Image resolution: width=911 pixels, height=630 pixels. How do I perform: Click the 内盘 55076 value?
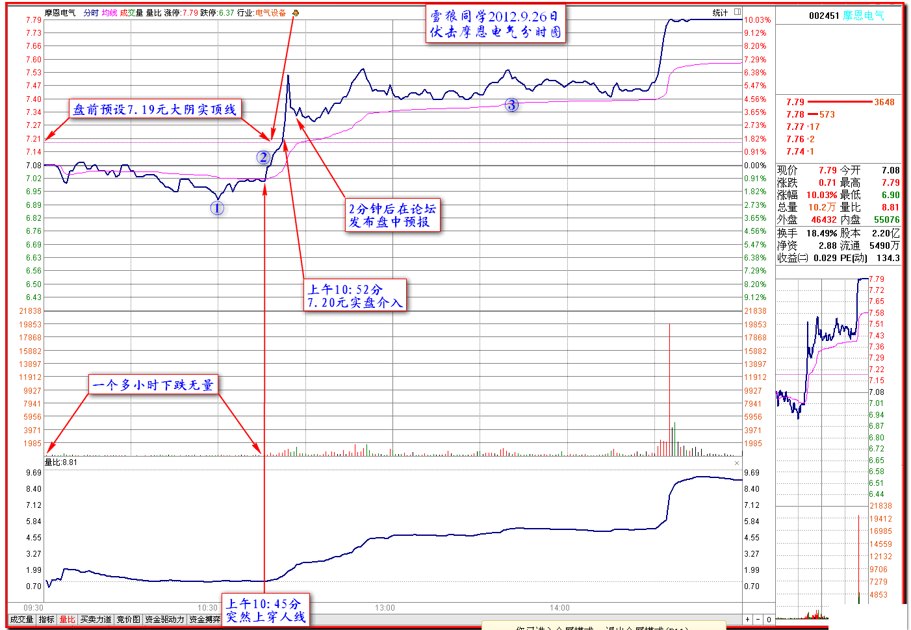click(887, 220)
